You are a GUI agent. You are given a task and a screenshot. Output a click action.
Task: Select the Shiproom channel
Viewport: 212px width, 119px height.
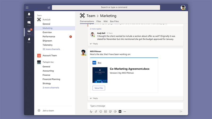point(47,41)
